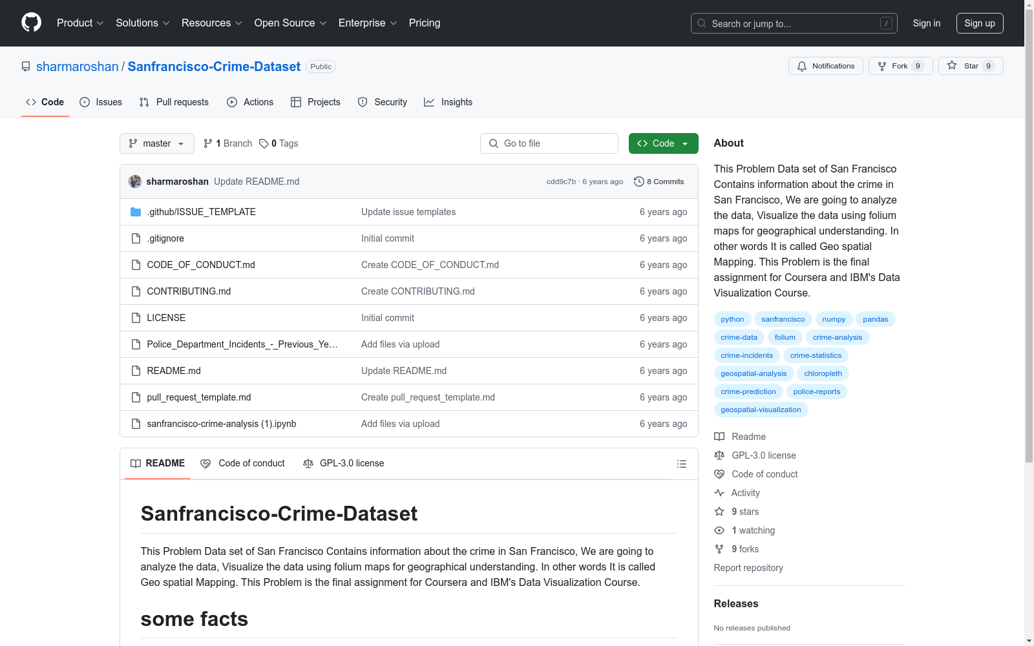
Task: View the 1 watching link
Action: [744, 530]
